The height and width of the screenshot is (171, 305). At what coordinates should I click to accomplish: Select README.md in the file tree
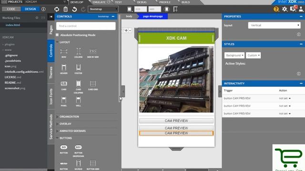coord(13,83)
